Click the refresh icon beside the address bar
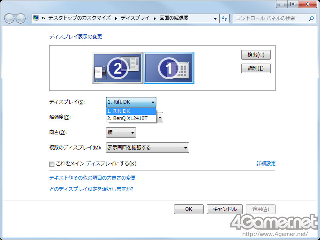This screenshot has width=320, height=240. pos(224,18)
